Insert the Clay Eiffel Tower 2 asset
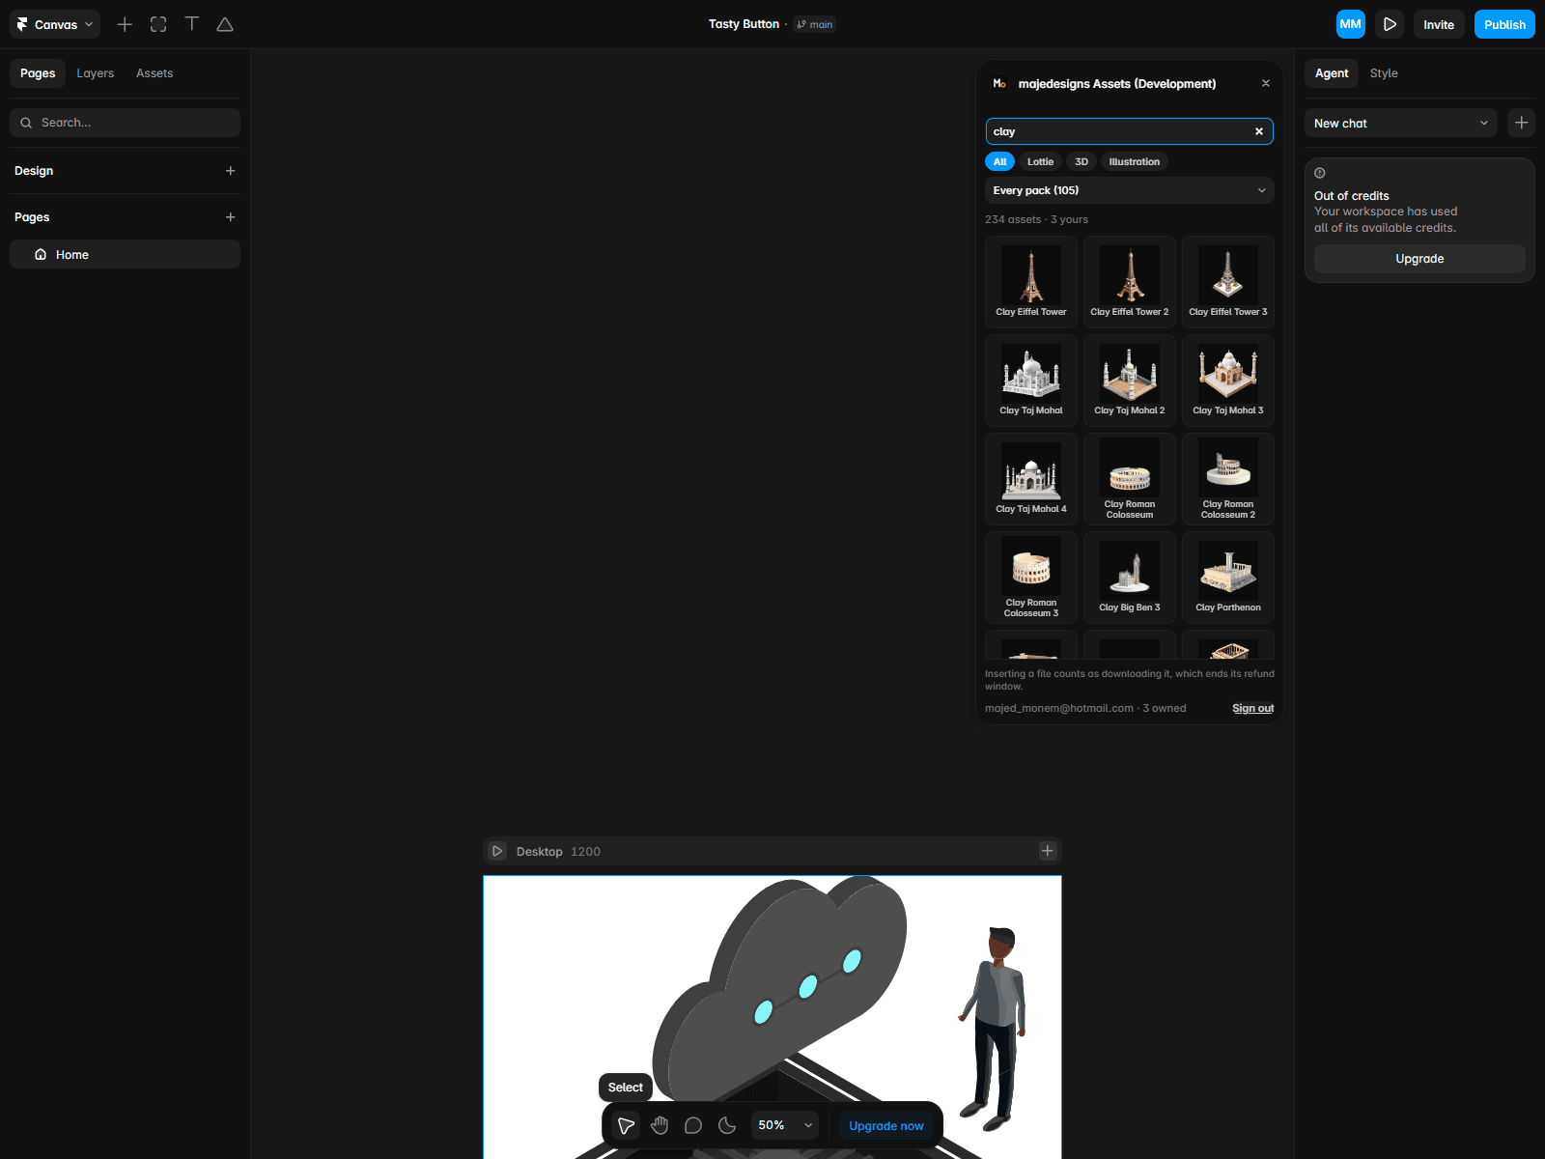Viewport: 1545px width, 1159px height. (1130, 281)
